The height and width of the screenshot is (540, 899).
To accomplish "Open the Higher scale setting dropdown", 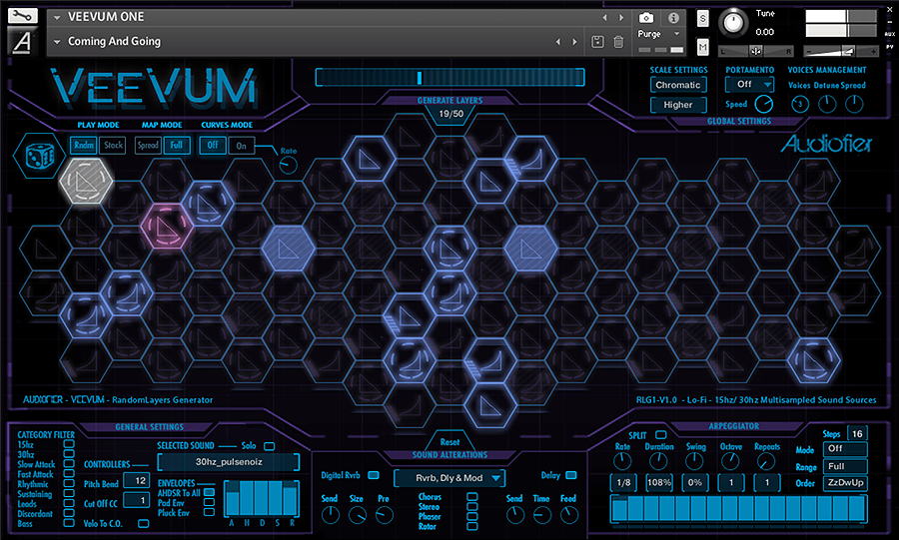I will coord(678,105).
